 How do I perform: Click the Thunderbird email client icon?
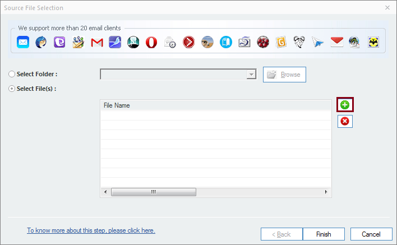click(x=41, y=42)
